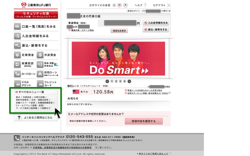This screenshot has height=156, width=250.
Task: Set text size to large (大)
Action: point(125,5)
